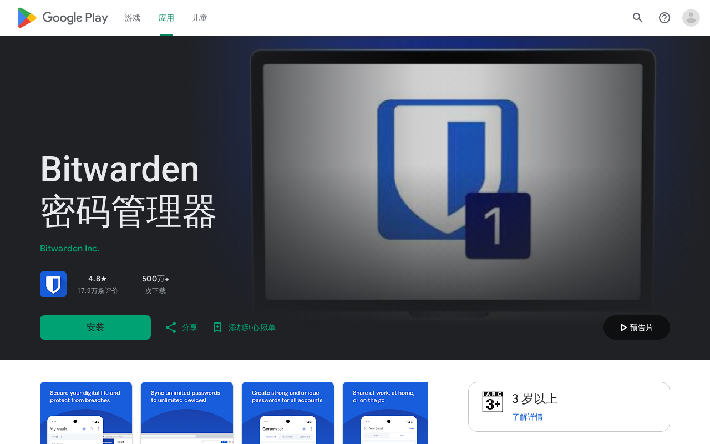Play the 预告片 trailer
The width and height of the screenshot is (710, 444).
point(637,327)
